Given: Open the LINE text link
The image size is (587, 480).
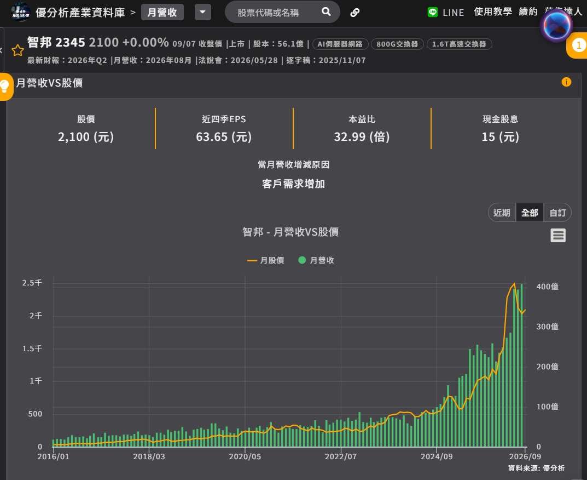Looking at the screenshot, I should [x=453, y=13].
